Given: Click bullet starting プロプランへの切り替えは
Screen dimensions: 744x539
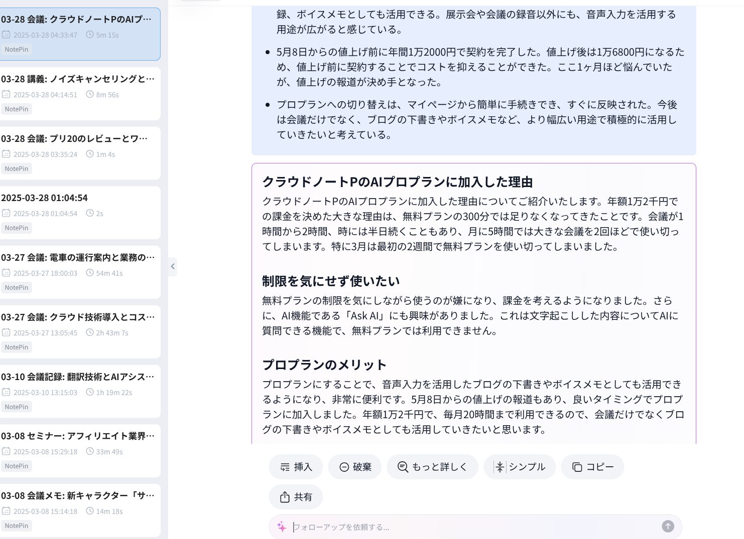Looking at the screenshot, I should tap(477, 119).
